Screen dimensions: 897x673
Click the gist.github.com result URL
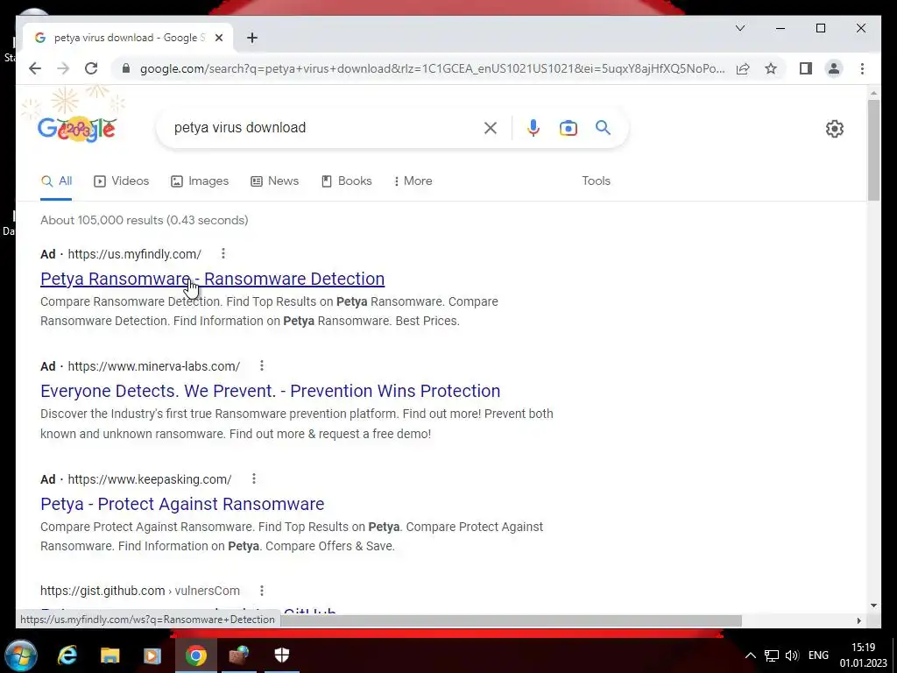click(139, 591)
